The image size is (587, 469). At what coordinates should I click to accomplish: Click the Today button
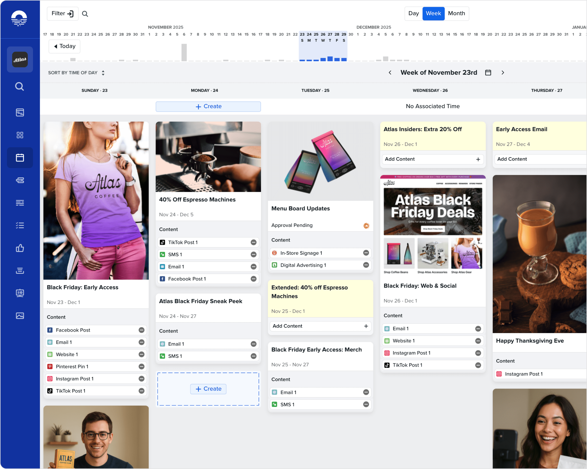pyautogui.click(x=64, y=46)
